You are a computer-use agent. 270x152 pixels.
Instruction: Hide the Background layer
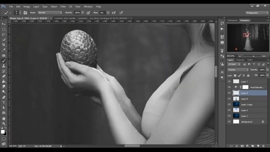(x=229, y=122)
